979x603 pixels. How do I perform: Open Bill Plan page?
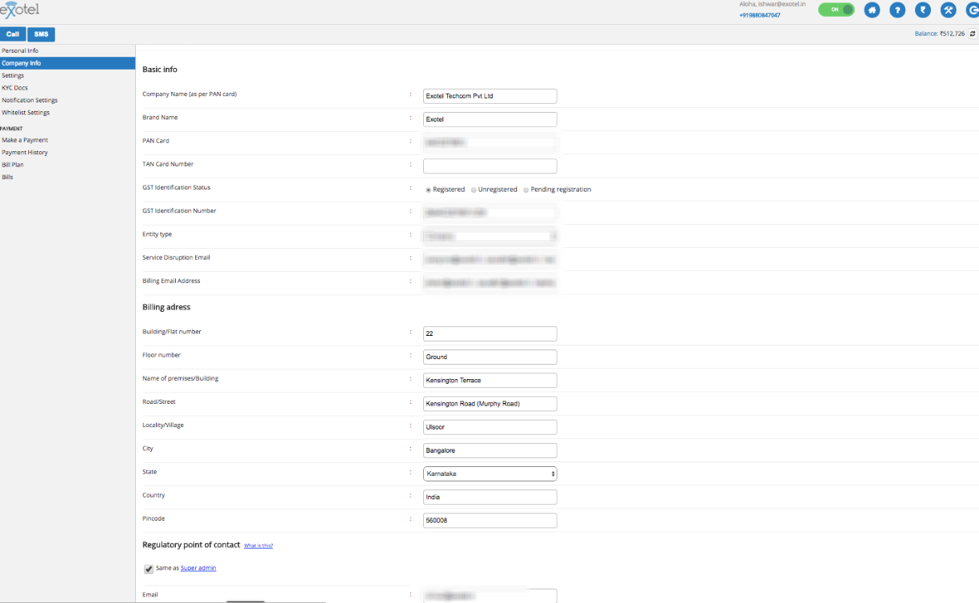point(13,165)
